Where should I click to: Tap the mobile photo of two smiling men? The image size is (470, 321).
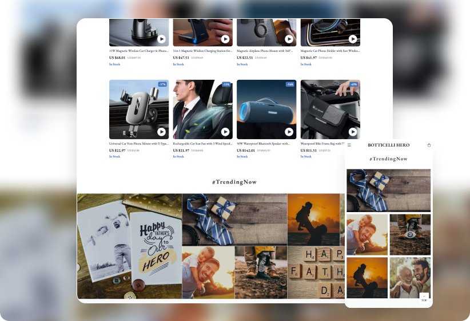point(409,278)
